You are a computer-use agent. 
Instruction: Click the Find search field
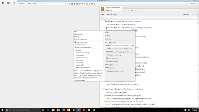(149, 17)
